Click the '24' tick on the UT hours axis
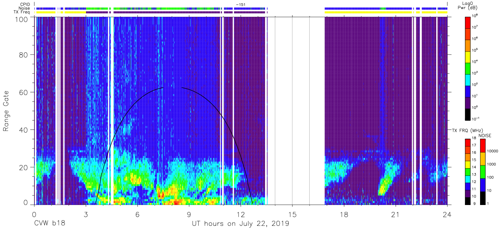The image size is (503, 232). (447, 214)
